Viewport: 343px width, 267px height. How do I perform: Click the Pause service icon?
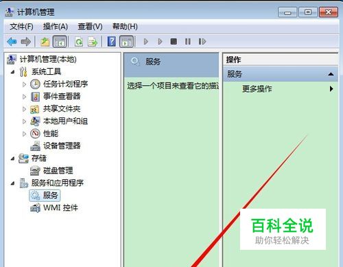(188, 42)
